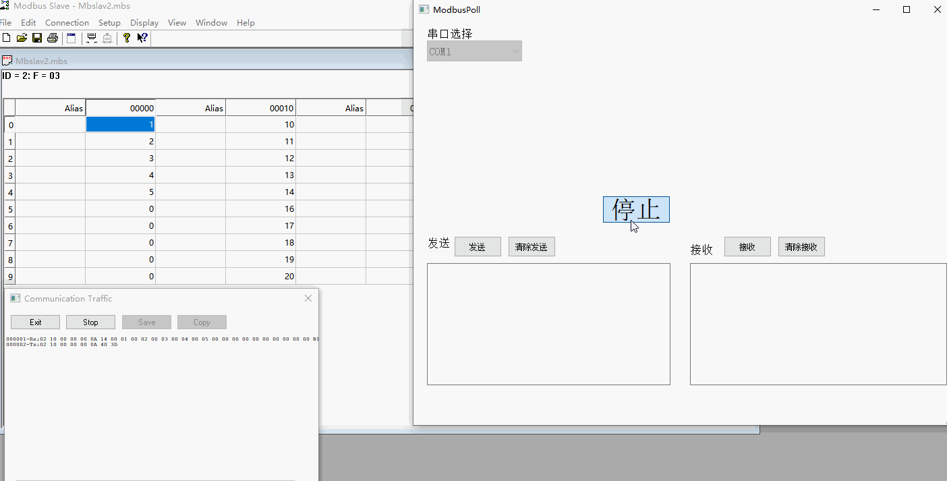Image resolution: width=947 pixels, height=481 pixels.
Task: Click the Copy button in Communication Traffic
Action: click(x=202, y=322)
